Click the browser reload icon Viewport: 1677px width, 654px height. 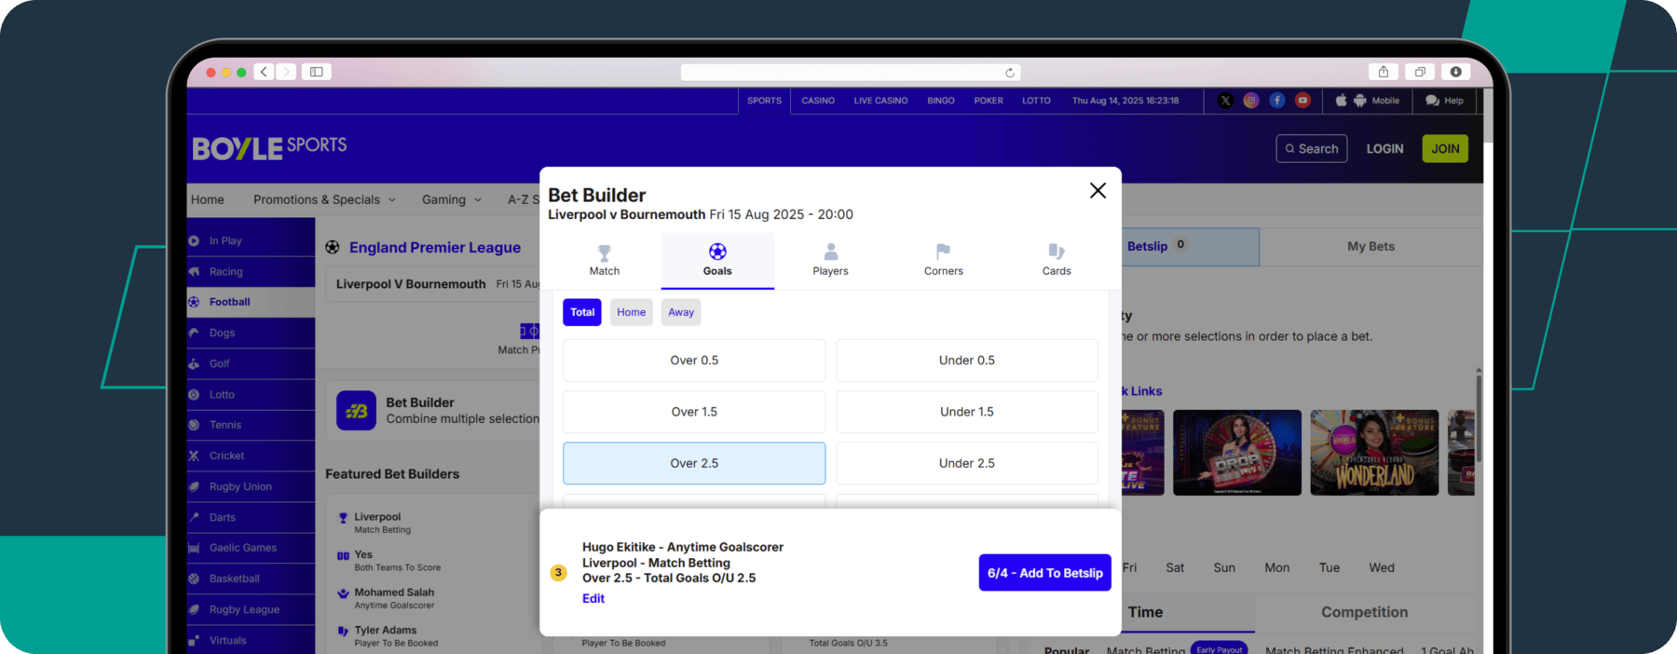pos(1009,73)
